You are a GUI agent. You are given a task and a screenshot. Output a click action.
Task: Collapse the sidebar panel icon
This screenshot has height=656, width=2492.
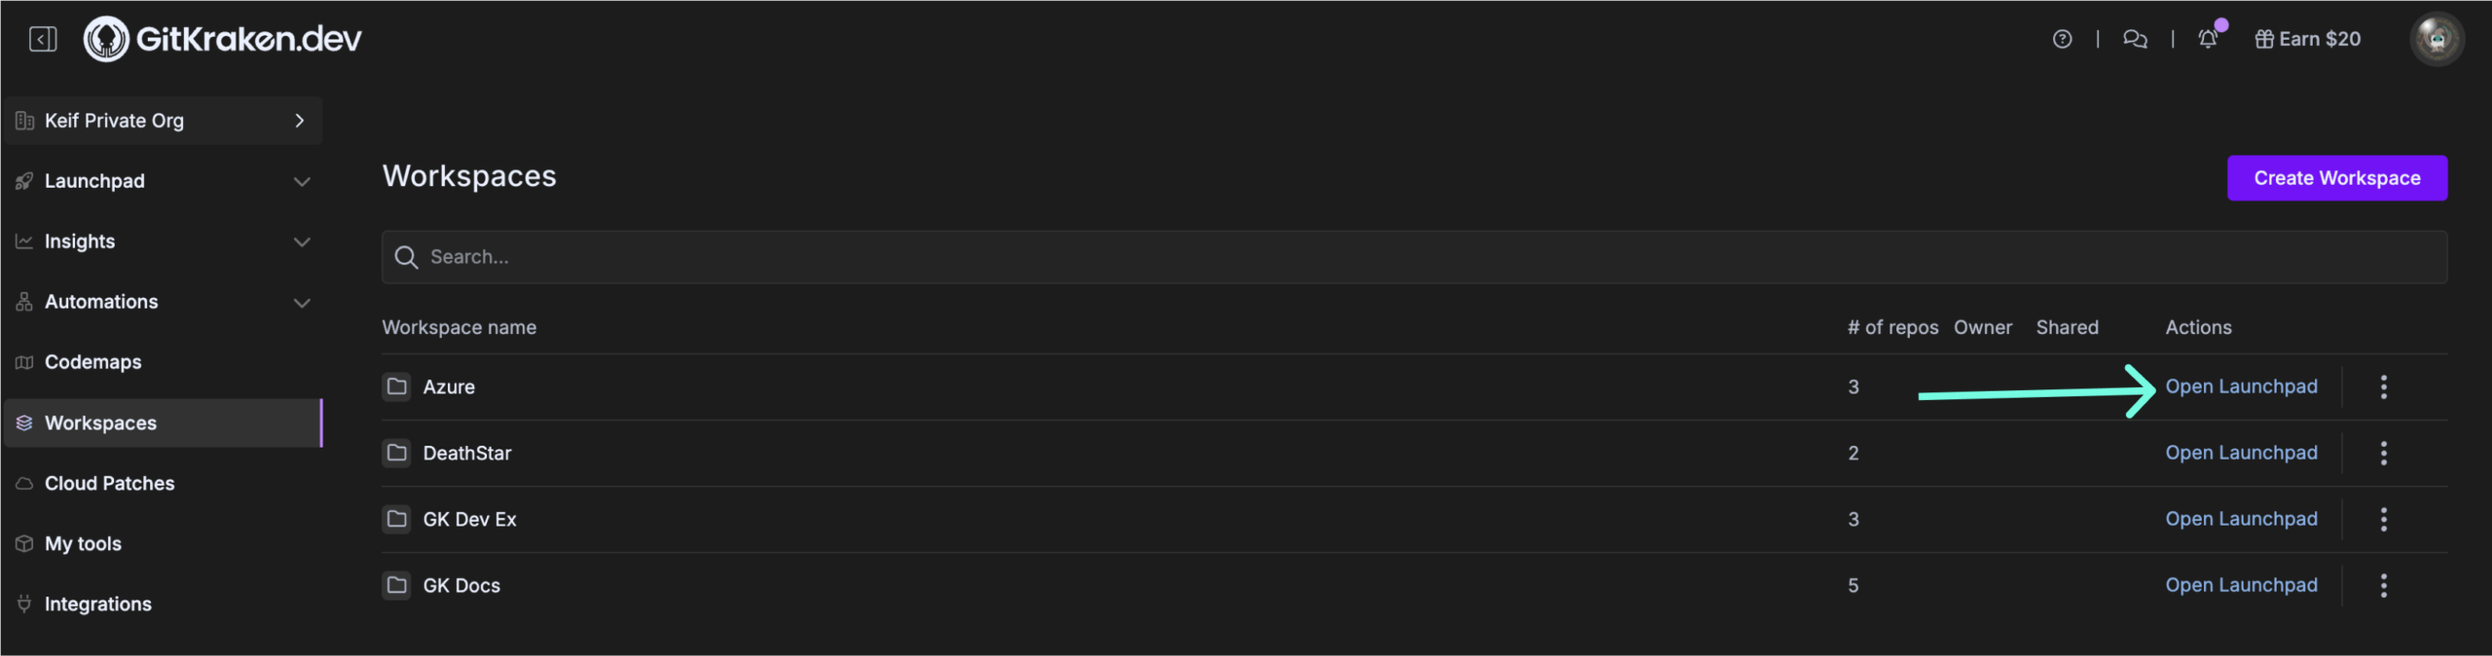click(x=43, y=39)
